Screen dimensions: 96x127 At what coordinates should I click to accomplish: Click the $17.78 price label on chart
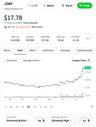pyautogui.click(x=88, y=68)
